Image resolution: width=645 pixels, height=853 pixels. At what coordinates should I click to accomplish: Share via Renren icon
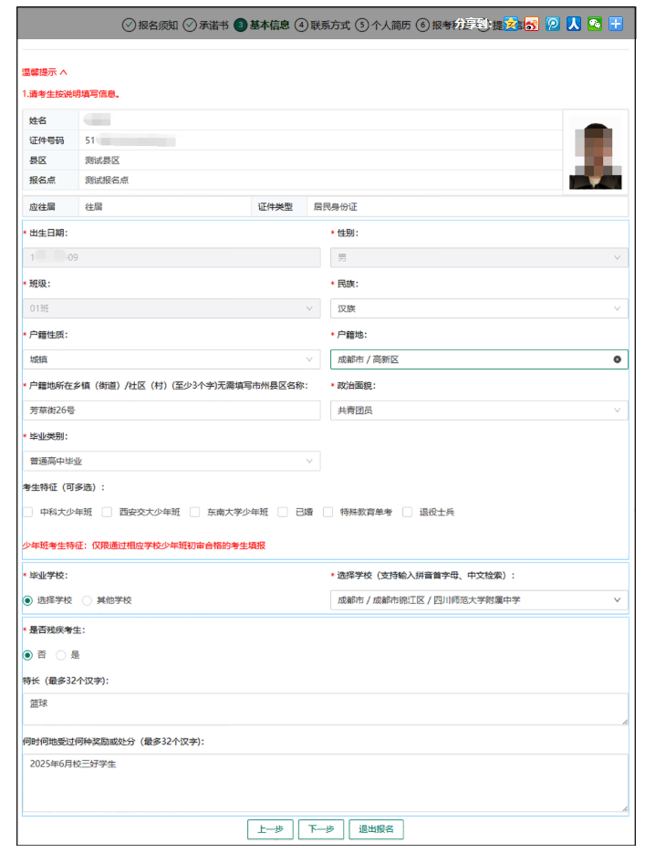(x=574, y=24)
